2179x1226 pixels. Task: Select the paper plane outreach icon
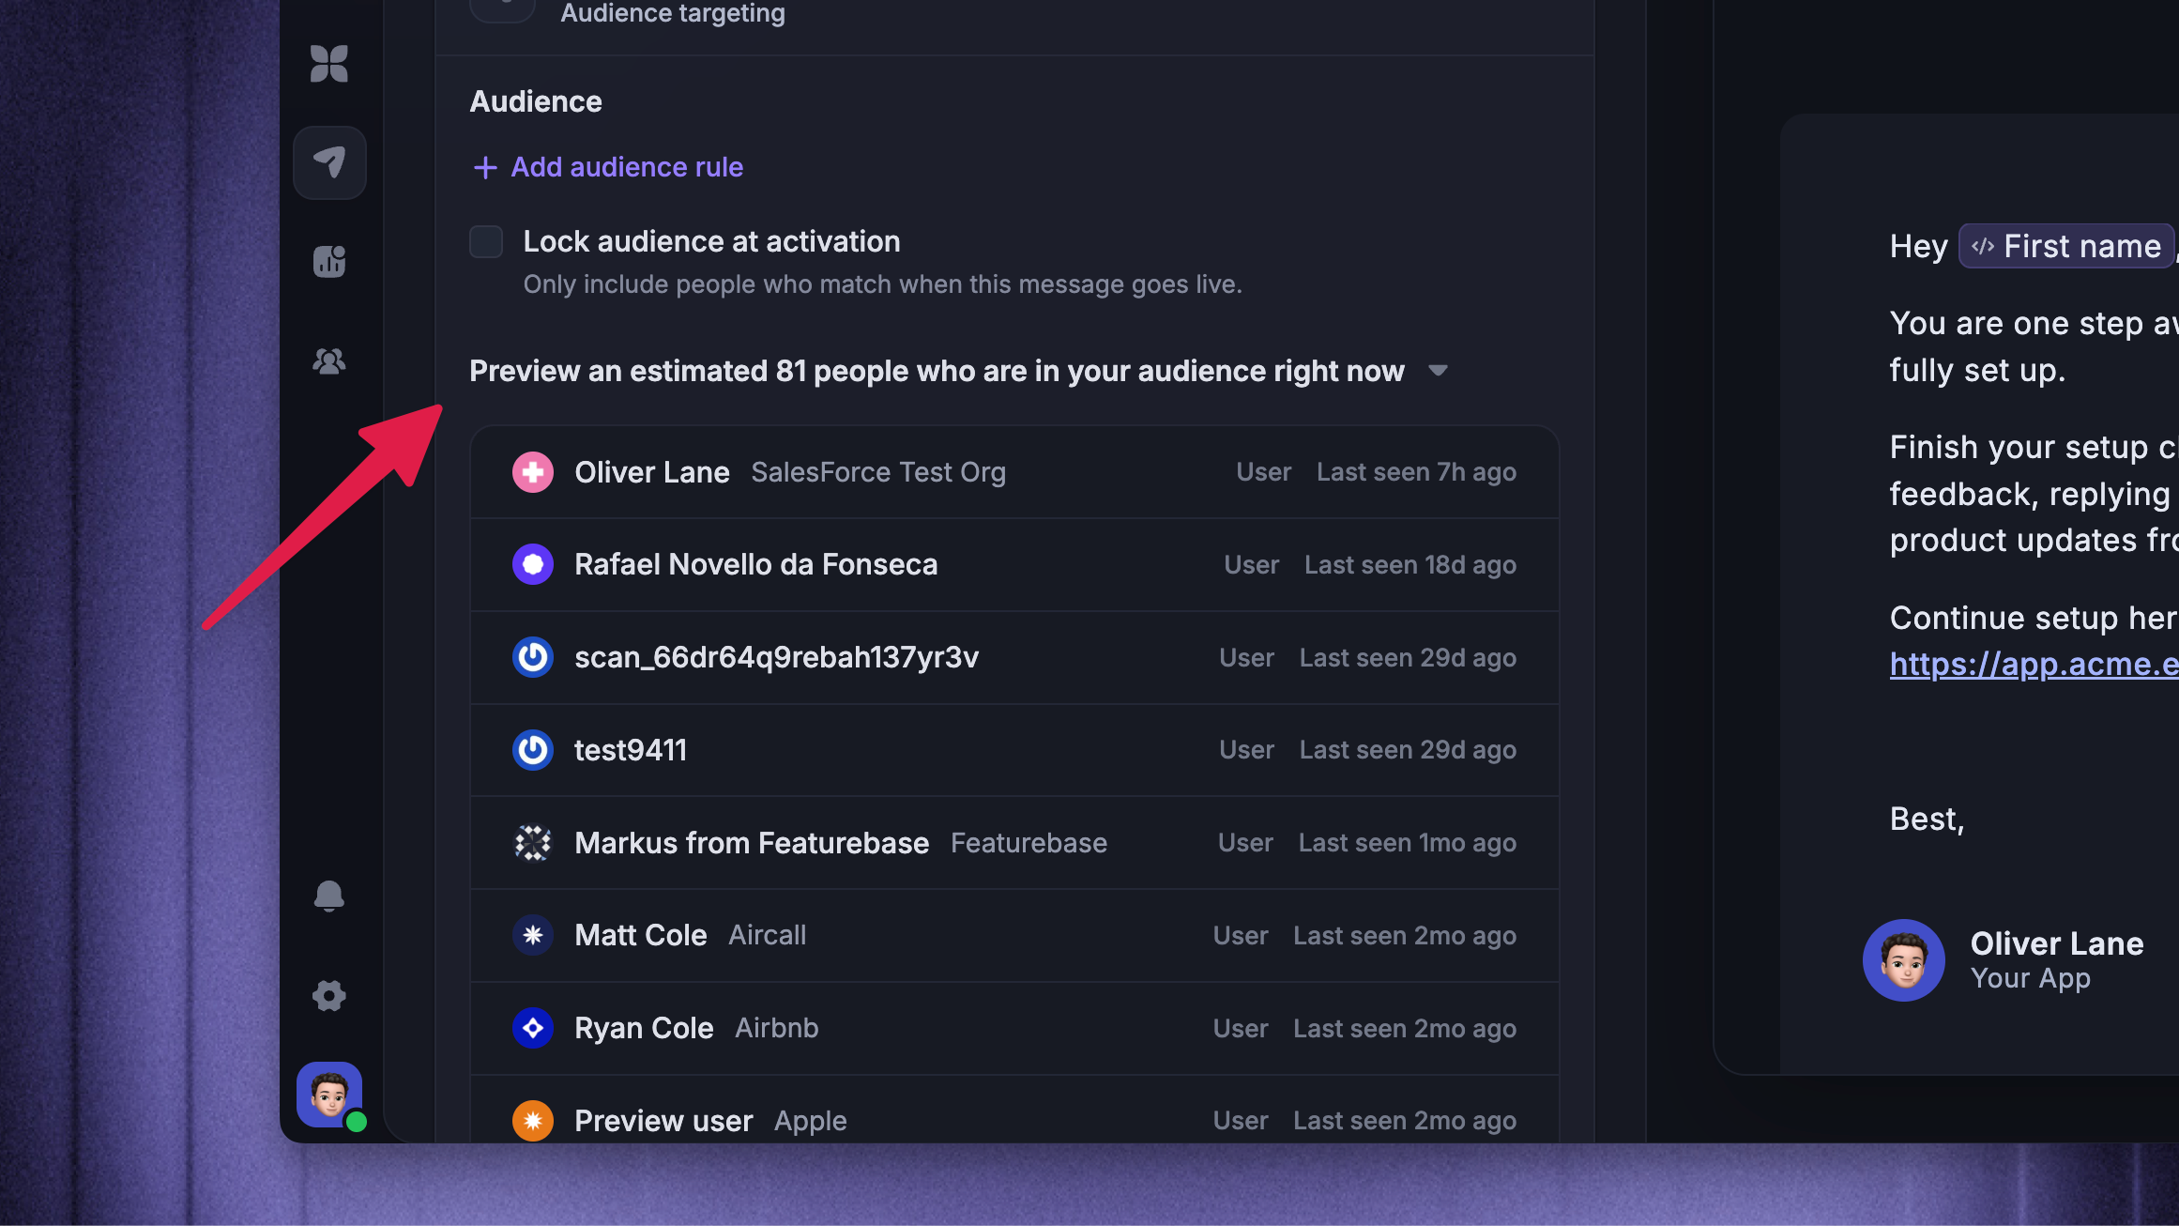pyautogui.click(x=329, y=162)
